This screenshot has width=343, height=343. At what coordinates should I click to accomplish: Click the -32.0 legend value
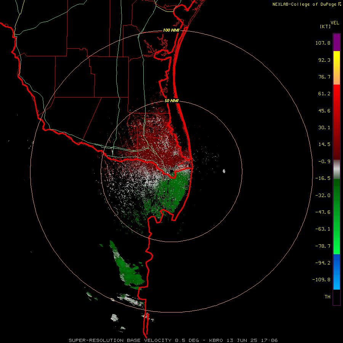(x=323, y=196)
